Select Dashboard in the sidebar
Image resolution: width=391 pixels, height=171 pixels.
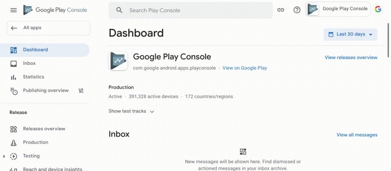(45, 50)
